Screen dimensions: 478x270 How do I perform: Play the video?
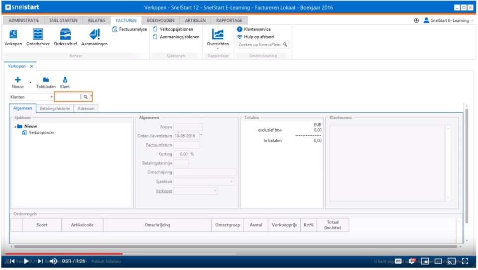coord(26,261)
